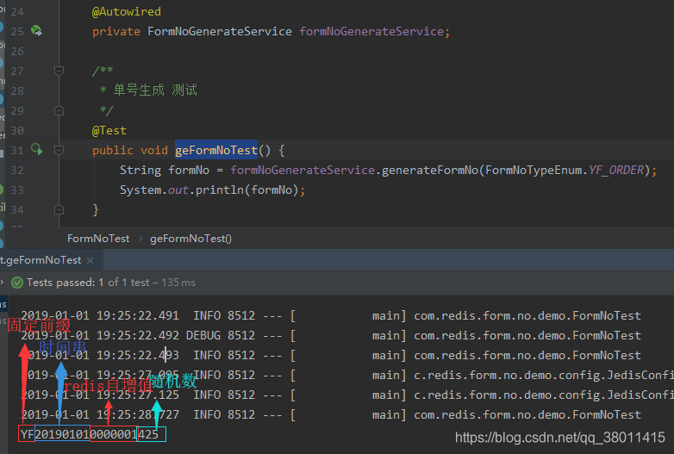674x454 pixels.
Task: Click the '135 ms' test duration text
Action: tap(178, 283)
